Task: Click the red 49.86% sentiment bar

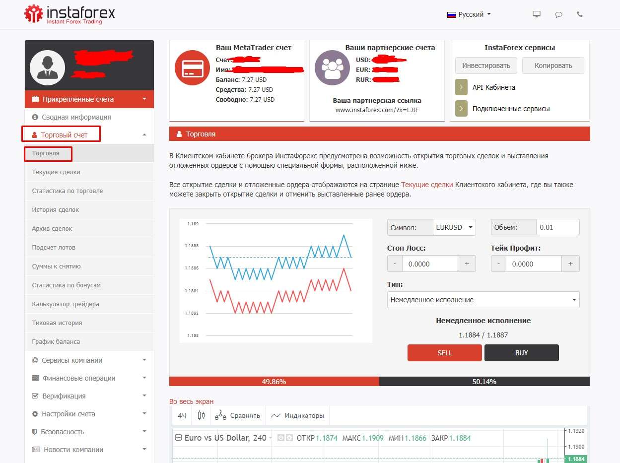Action: 274,382
